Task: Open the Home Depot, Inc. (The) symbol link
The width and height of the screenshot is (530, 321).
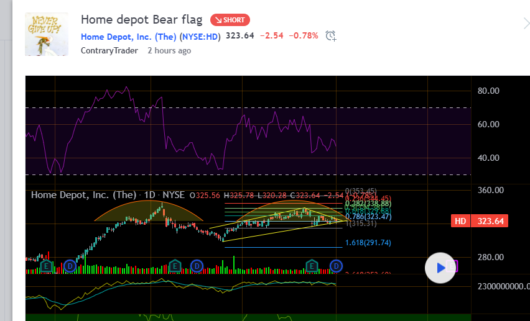Action: click(x=128, y=37)
